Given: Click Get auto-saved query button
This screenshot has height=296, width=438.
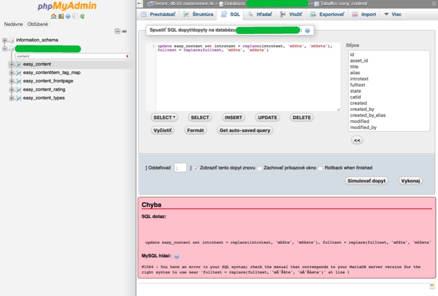Looking at the screenshot, I should (245, 131).
